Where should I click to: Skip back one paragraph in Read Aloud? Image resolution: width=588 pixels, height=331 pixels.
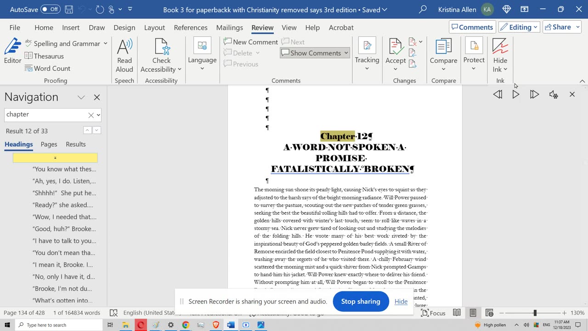(498, 94)
